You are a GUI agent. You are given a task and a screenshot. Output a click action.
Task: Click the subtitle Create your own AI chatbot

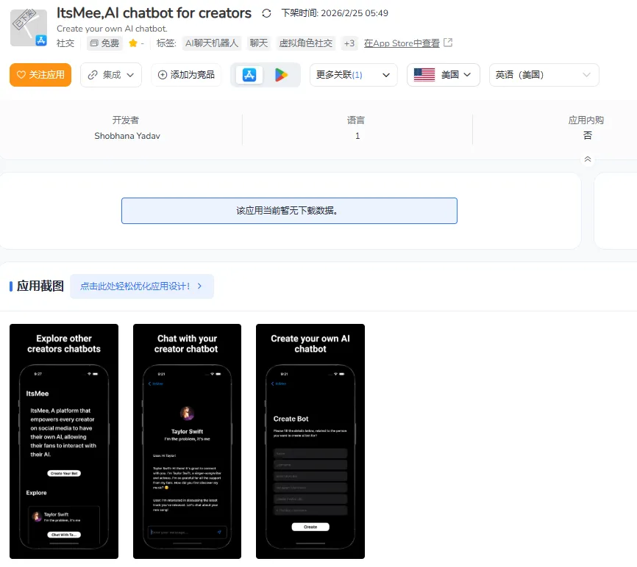[x=112, y=29]
